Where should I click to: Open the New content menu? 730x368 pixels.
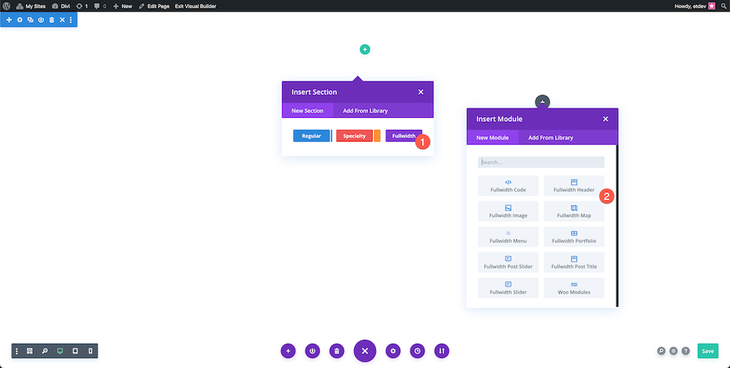123,6
